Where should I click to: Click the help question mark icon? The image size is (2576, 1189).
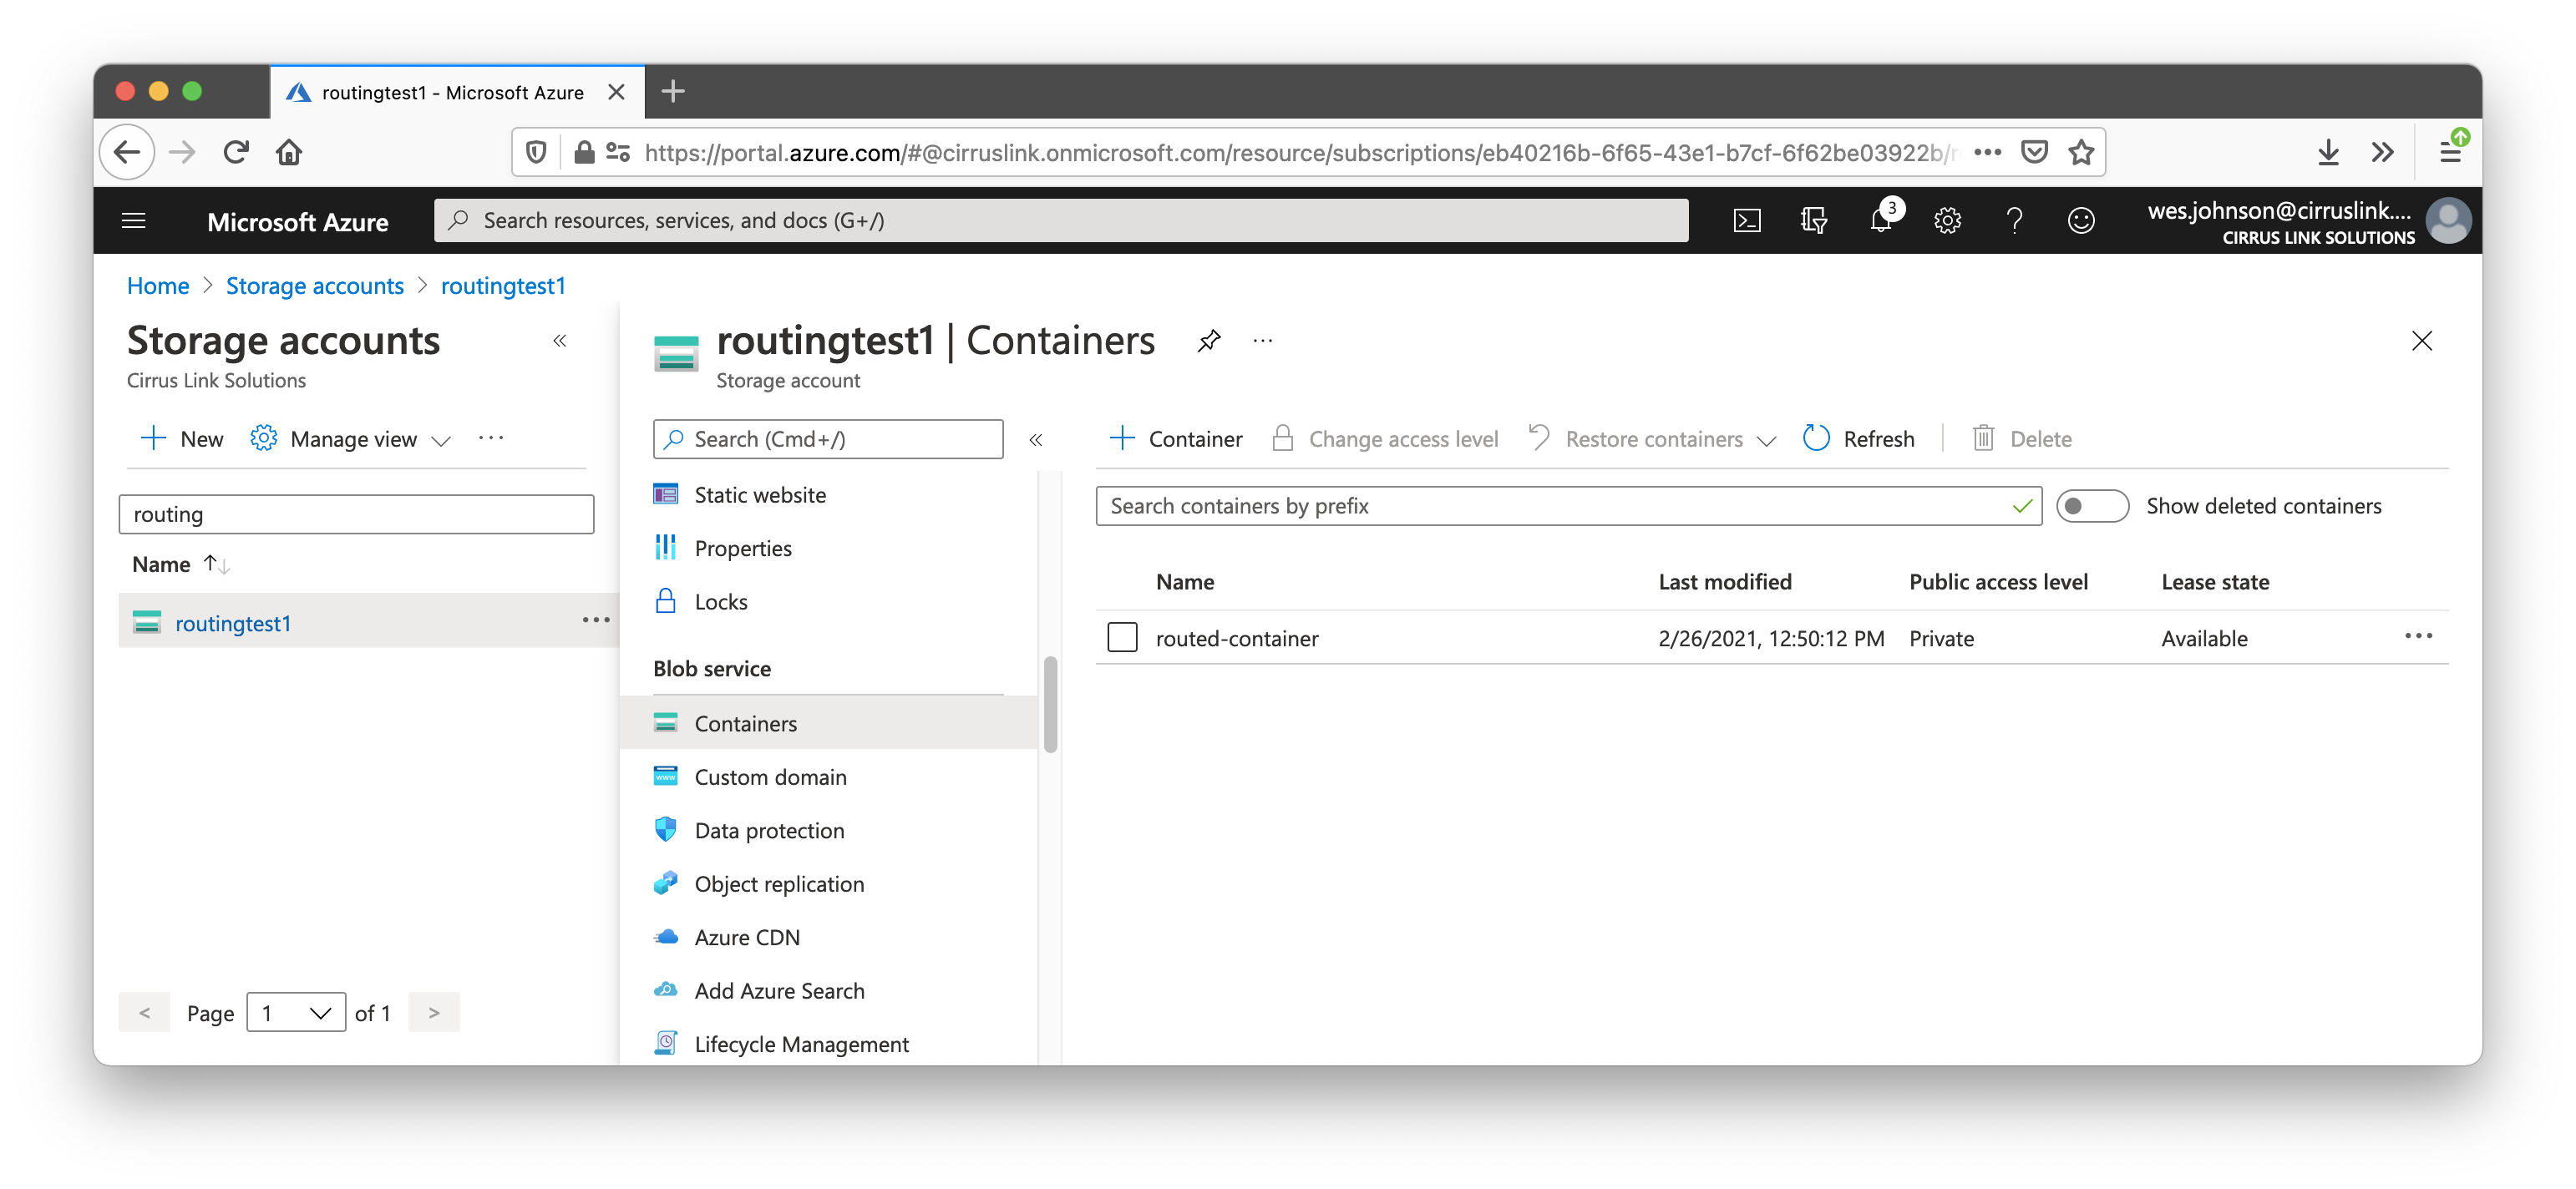(2014, 221)
